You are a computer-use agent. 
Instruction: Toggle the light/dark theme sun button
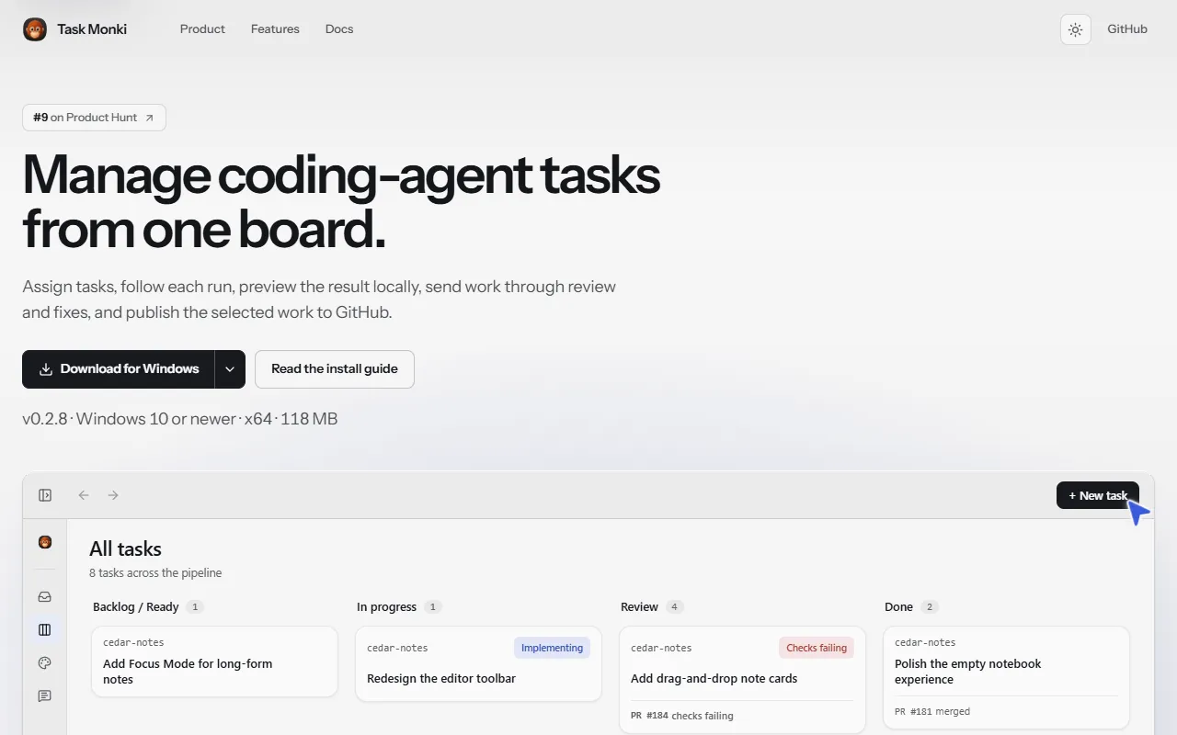(1075, 29)
